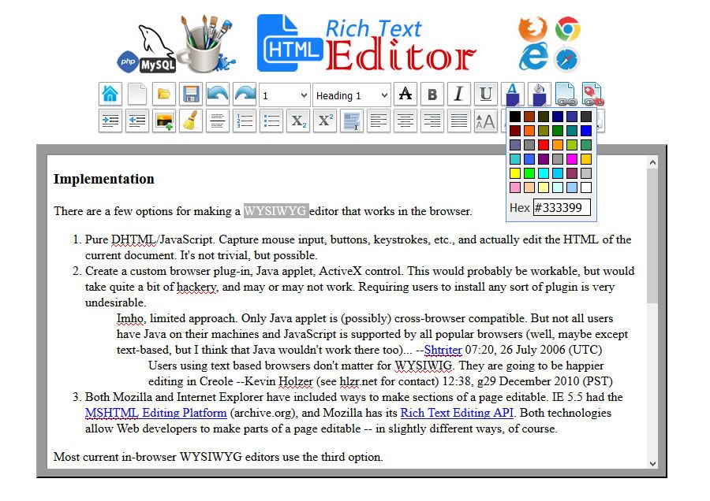Click the text color button
710x501 pixels.
point(513,94)
